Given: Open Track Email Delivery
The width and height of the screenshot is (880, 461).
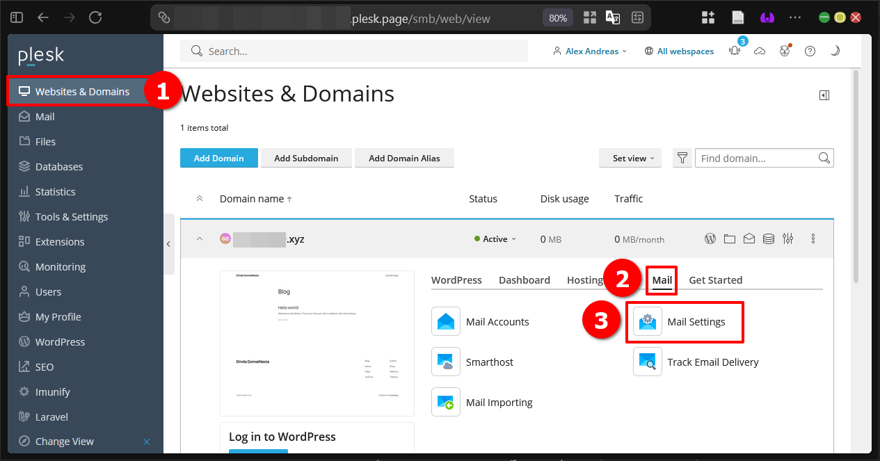Looking at the screenshot, I should (x=696, y=362).
